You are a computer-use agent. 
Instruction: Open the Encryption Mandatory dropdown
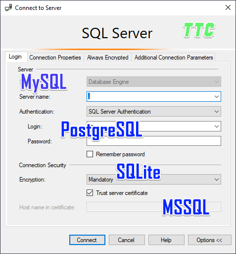point(154,180)
